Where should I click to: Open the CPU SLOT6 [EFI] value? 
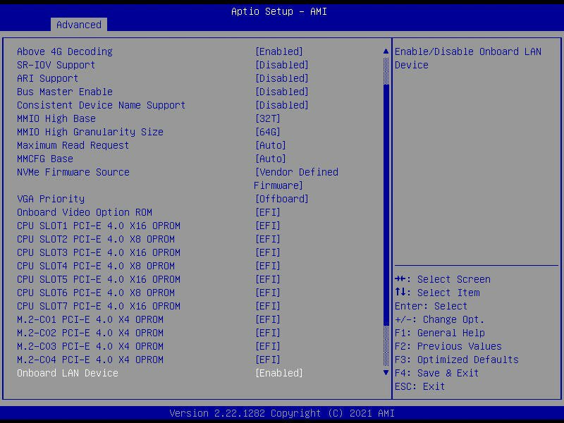pyautogui.click(x=268, y=293)
